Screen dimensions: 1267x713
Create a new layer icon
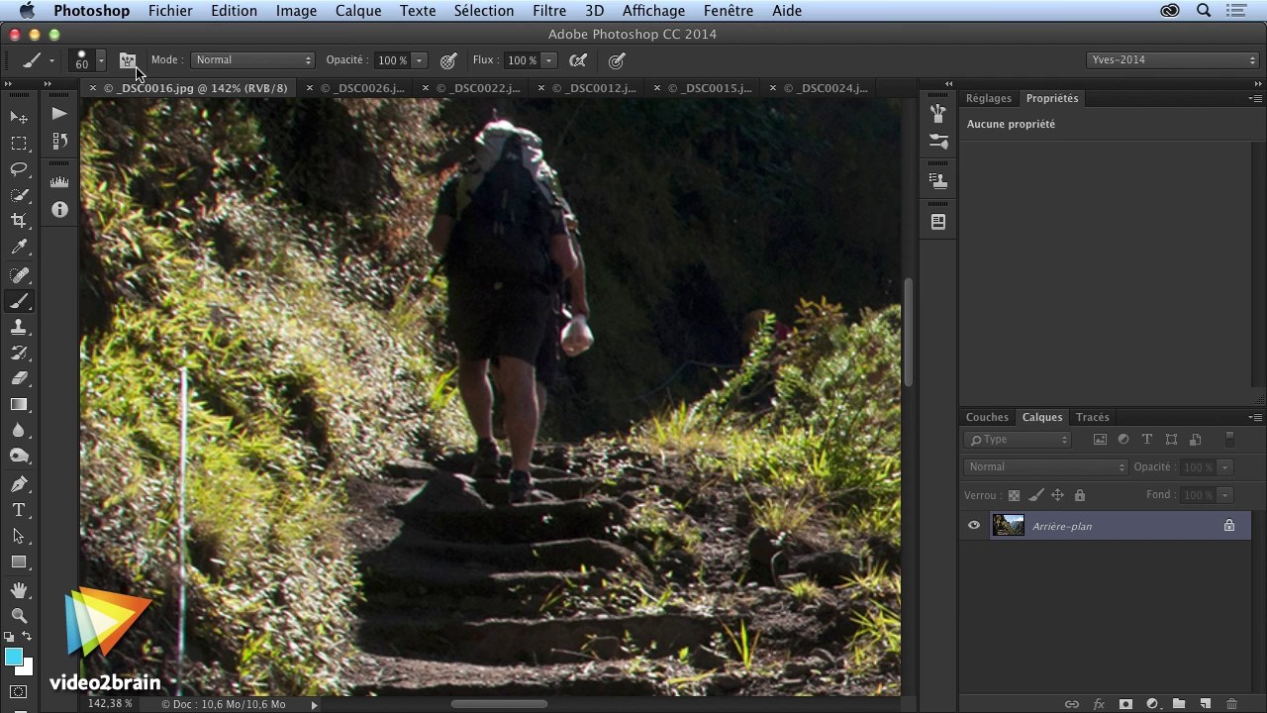pos(1205,704)
